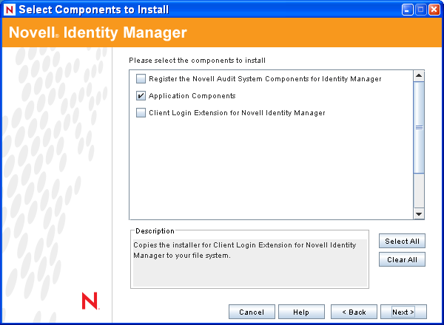
Task: Cancel the installation
Action: coord(252,312)
